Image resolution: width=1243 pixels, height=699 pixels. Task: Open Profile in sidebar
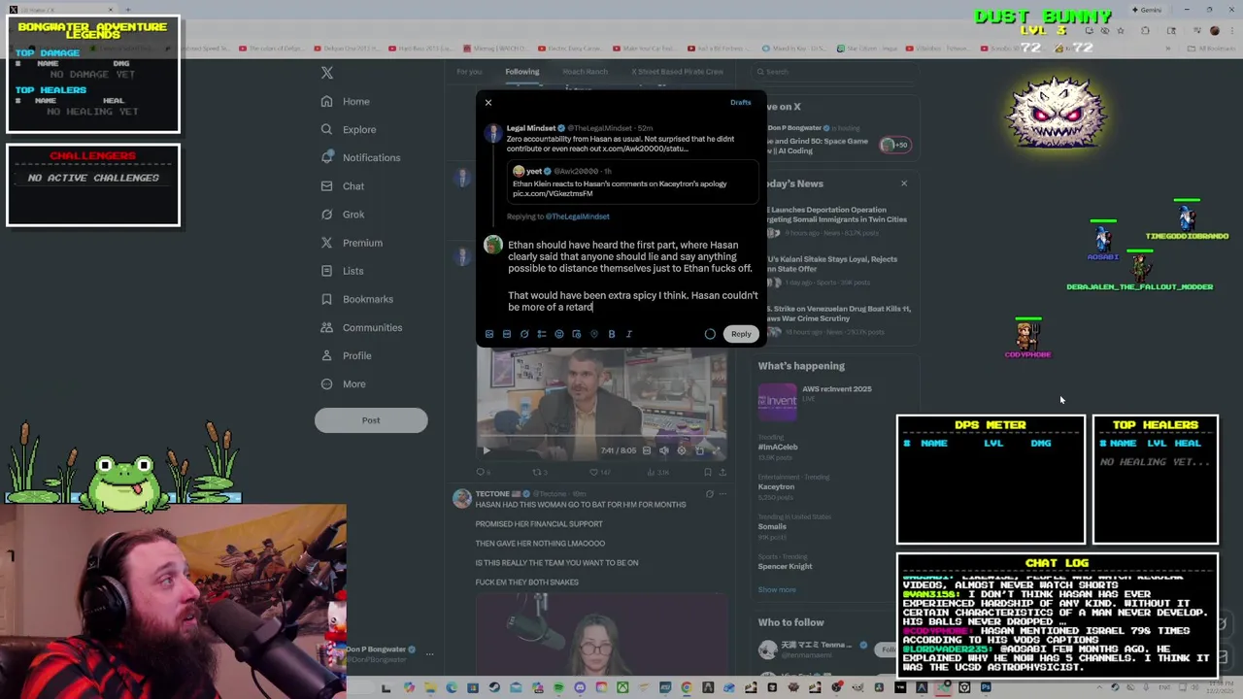tap(347, 355)
